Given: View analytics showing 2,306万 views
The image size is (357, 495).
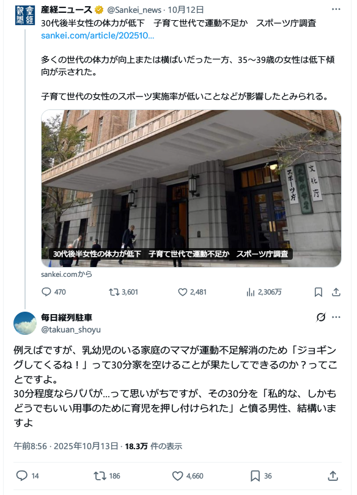Looking at the screenshot, I should tap(264, 292).
